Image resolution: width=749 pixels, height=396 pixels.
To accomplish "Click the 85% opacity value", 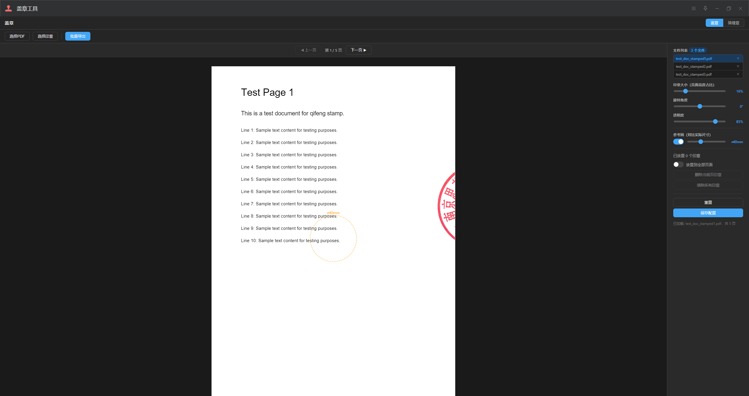I will [739, 122].
